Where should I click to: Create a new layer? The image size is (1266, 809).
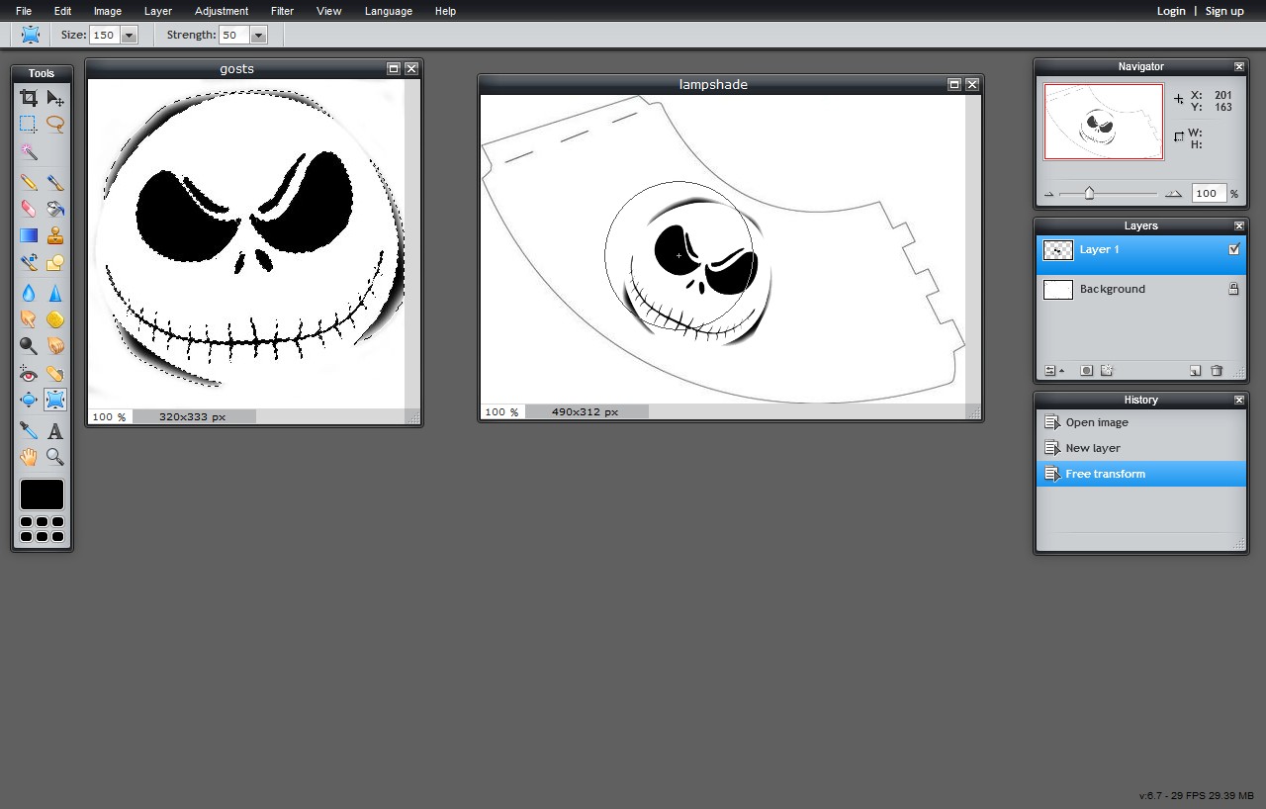click(x=1195, y=371)
